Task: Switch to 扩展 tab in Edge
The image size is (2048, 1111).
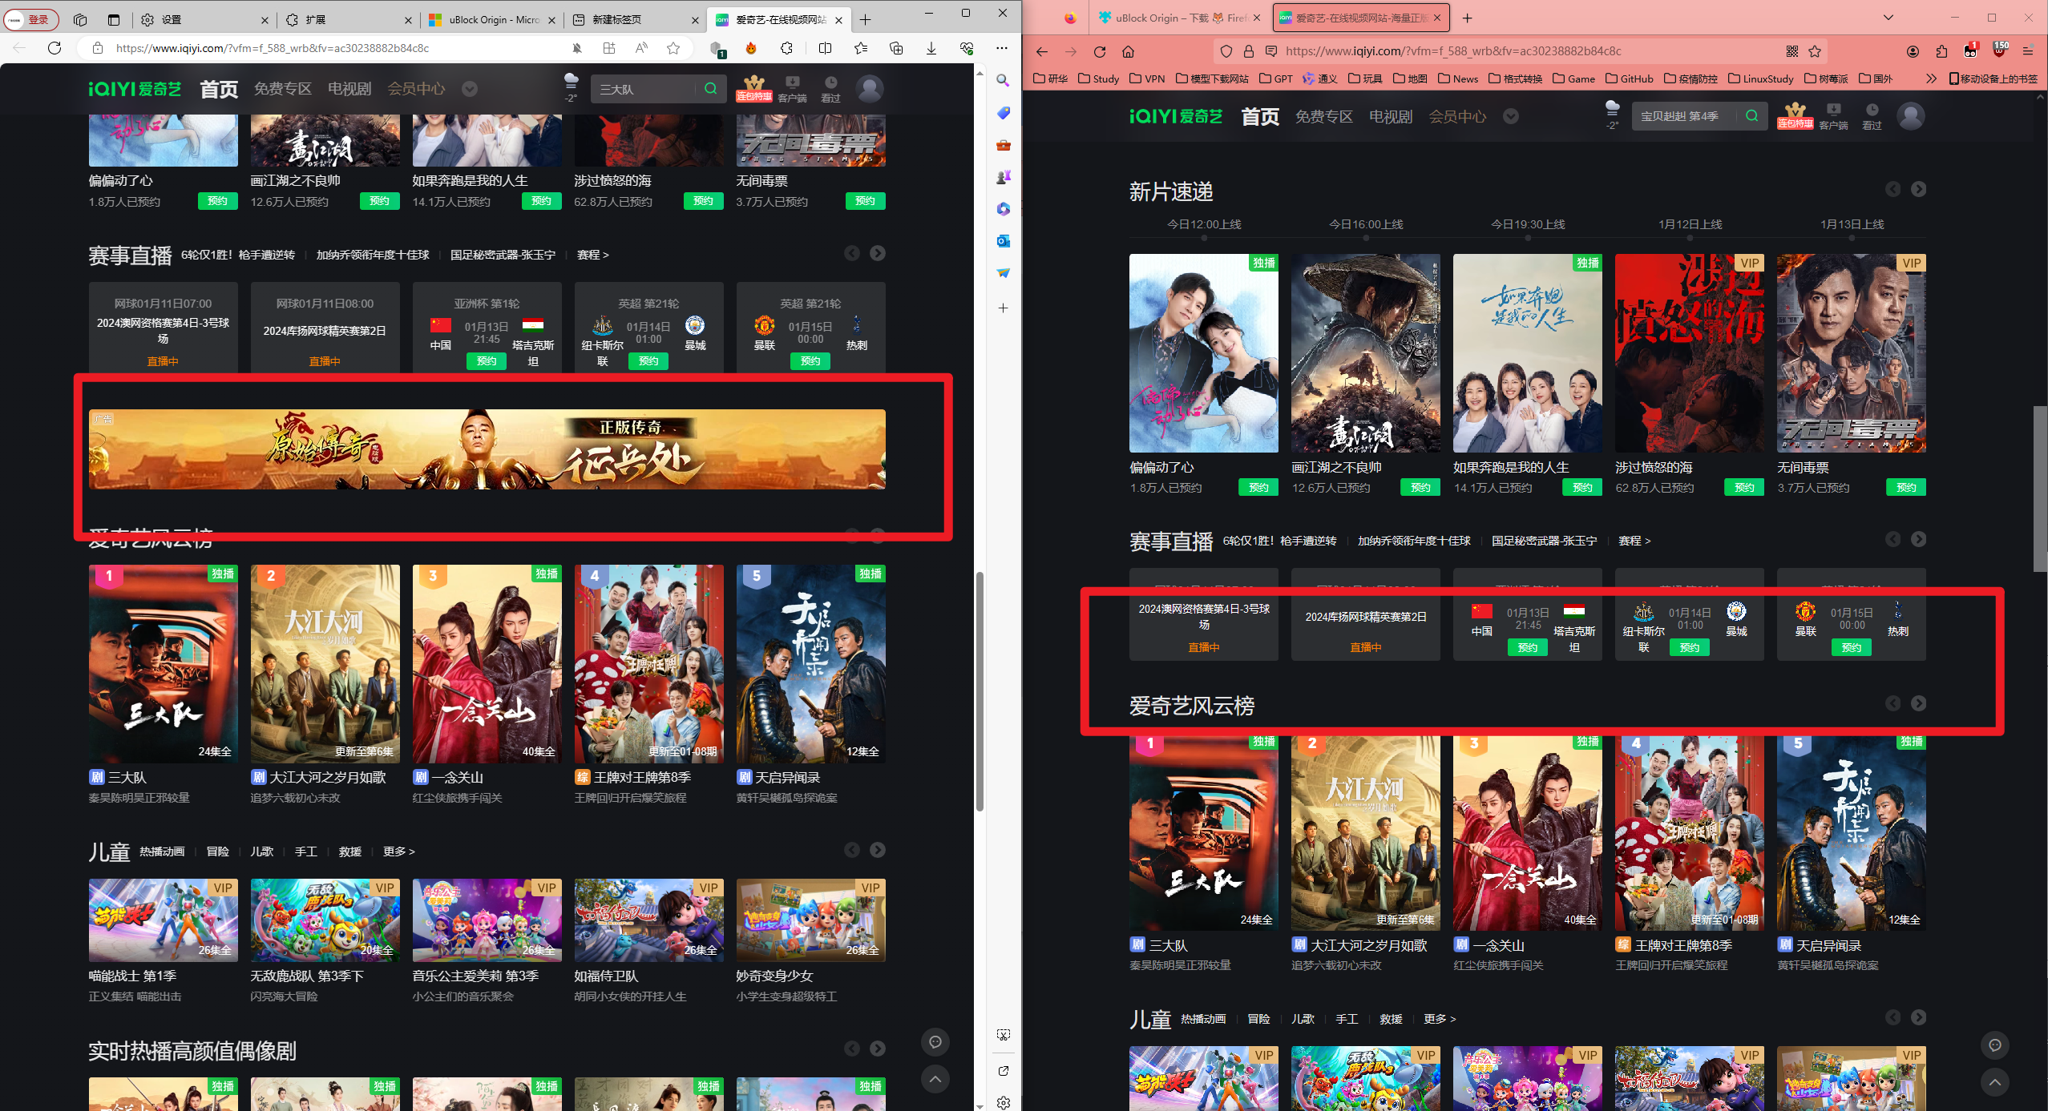Action: 347,19
